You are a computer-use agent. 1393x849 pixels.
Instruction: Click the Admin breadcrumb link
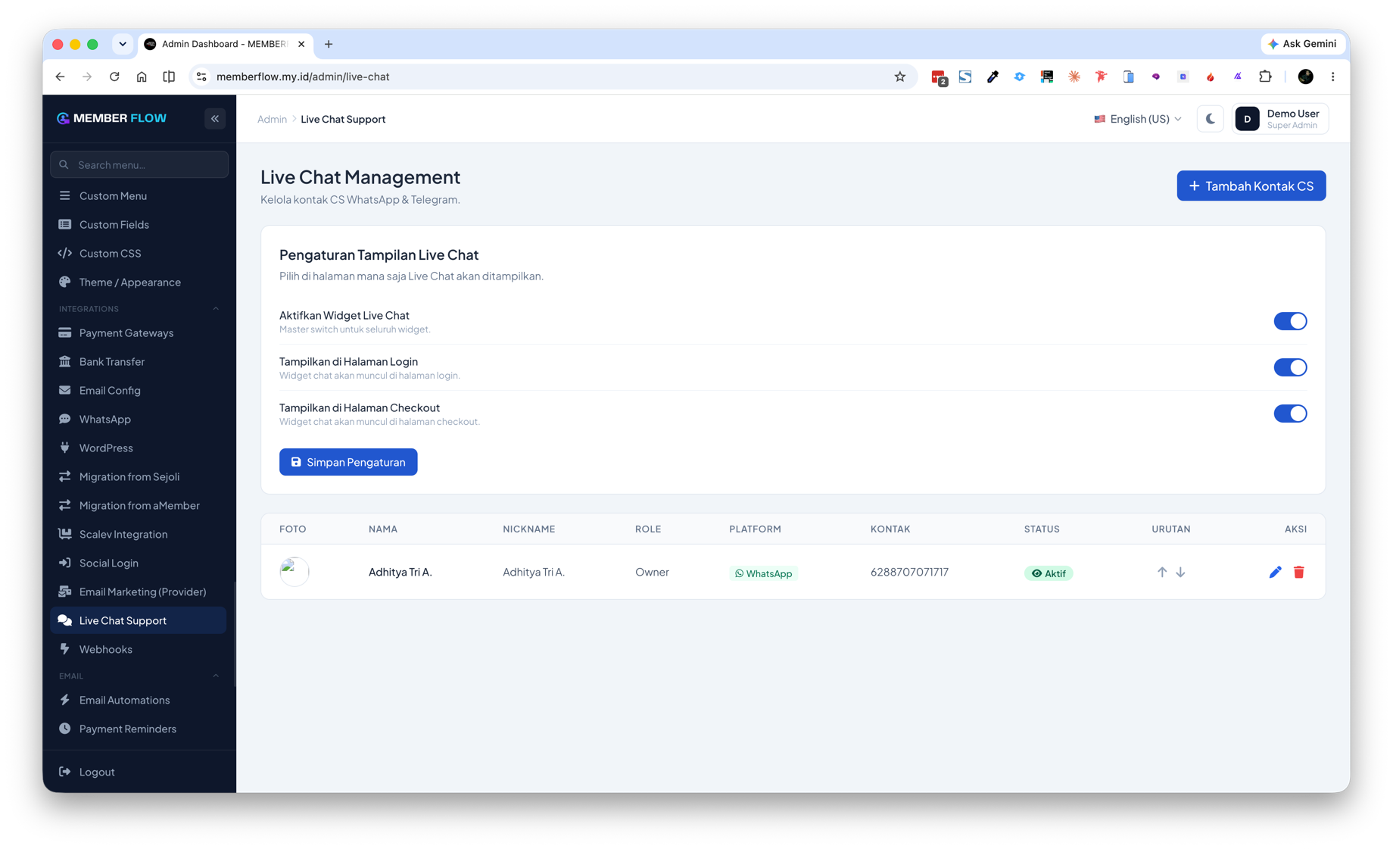272,119
